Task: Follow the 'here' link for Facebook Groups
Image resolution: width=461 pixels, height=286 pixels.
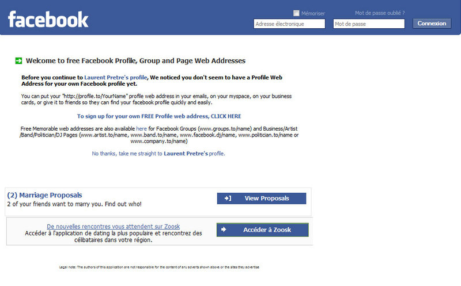Action: pyautogui.click(x=141, y=128)
